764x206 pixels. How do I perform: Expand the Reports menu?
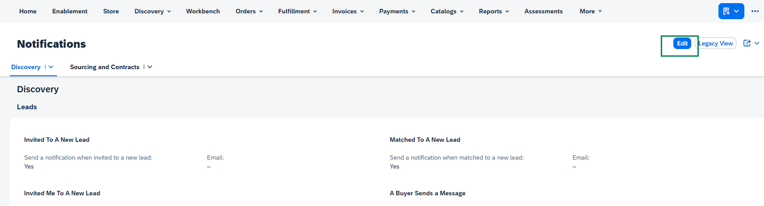[494, 11]
